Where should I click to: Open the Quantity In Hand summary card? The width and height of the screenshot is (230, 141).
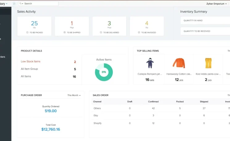point(205,21)
